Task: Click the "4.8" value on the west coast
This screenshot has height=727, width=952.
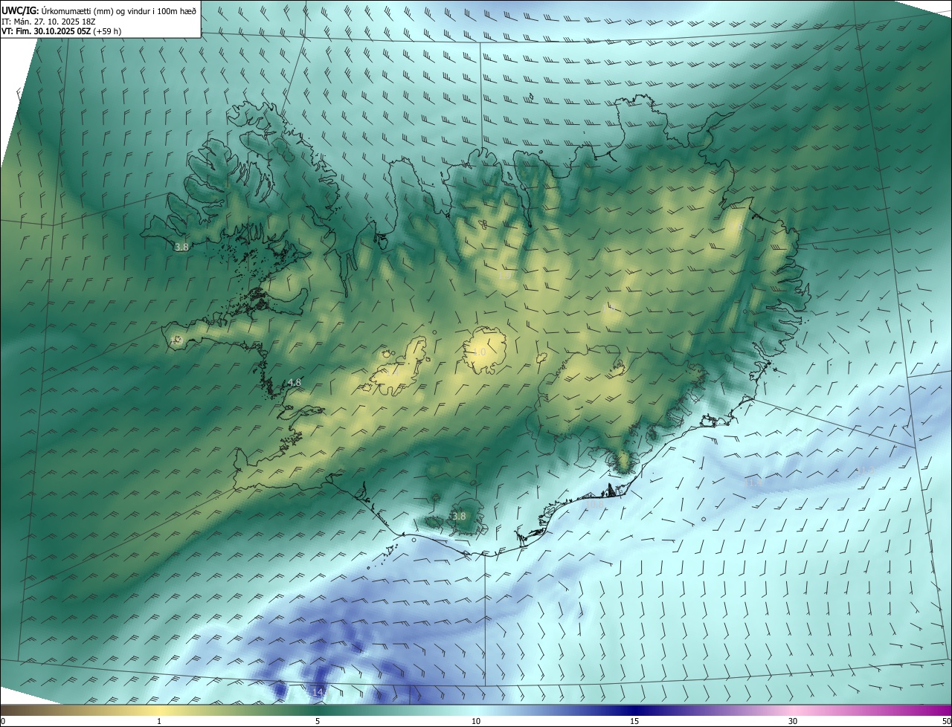Action: (x=295, y=383)
